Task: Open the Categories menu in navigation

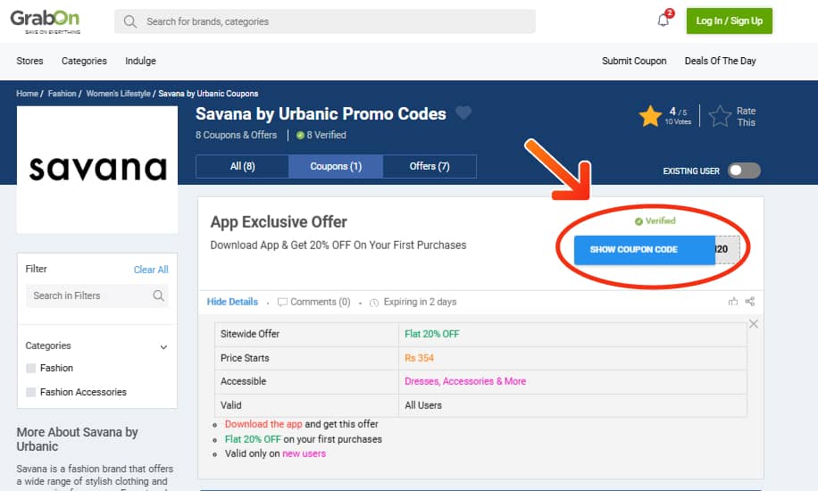Action: pyautogui.click(x=84, y=61)
